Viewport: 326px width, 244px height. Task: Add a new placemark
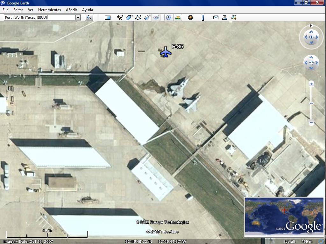pos(120,17)
